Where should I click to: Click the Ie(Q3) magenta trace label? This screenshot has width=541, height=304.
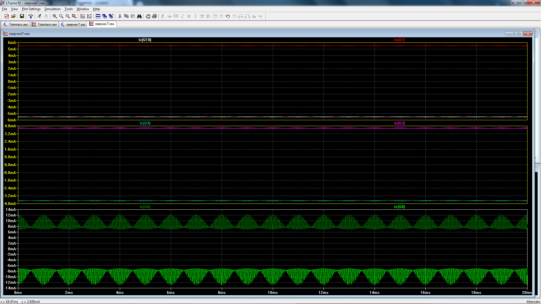pyautogui.click(x=399, y=123)
